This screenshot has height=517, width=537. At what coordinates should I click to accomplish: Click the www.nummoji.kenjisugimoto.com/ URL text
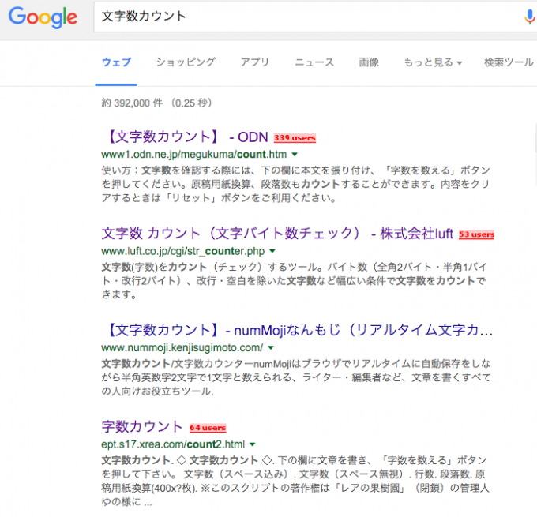point(182,347)
